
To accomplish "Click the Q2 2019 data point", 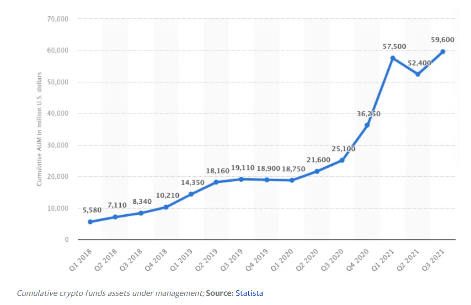I will [x=216, y=182].
